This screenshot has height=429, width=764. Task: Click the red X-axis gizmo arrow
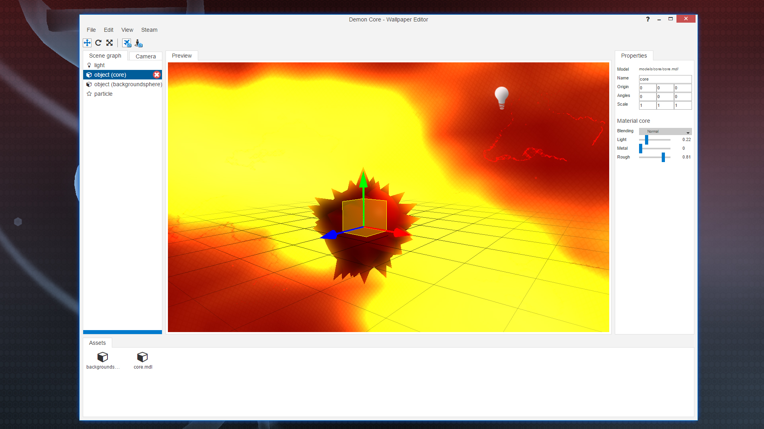[401, 233]
